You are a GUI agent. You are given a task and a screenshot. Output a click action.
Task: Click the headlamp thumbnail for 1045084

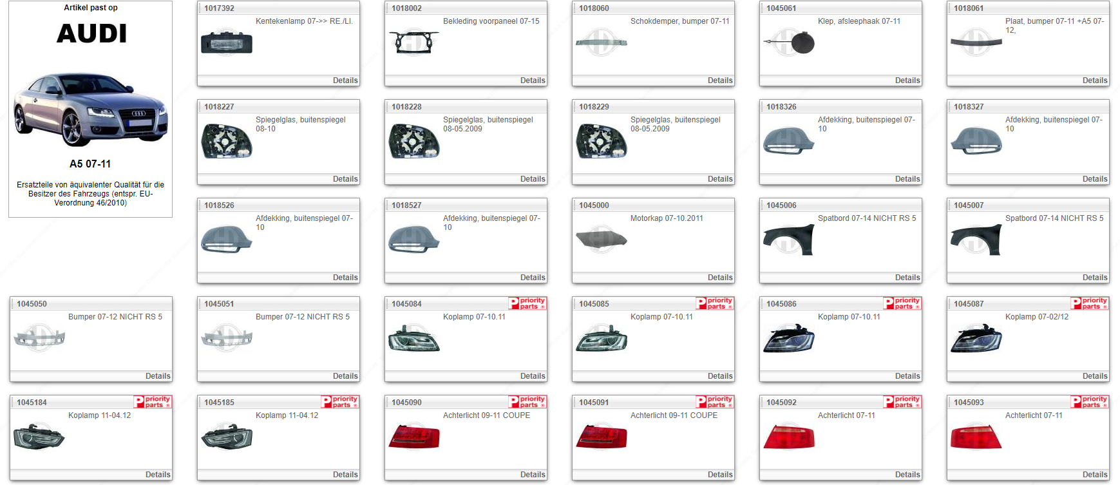[x=414, y=338]
